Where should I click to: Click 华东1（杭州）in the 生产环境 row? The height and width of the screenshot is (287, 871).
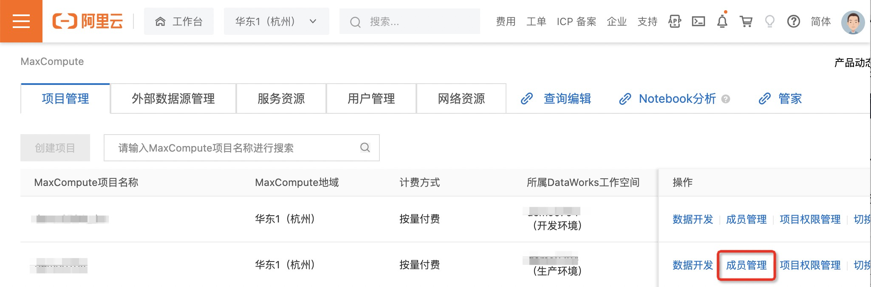click(285, 265)
